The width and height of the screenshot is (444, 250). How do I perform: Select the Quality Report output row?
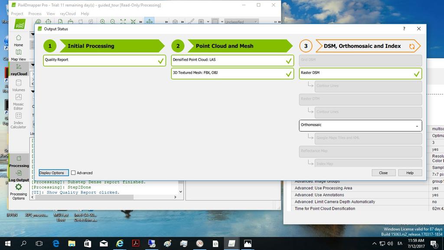pyautogui.click(x=104, y=61)
